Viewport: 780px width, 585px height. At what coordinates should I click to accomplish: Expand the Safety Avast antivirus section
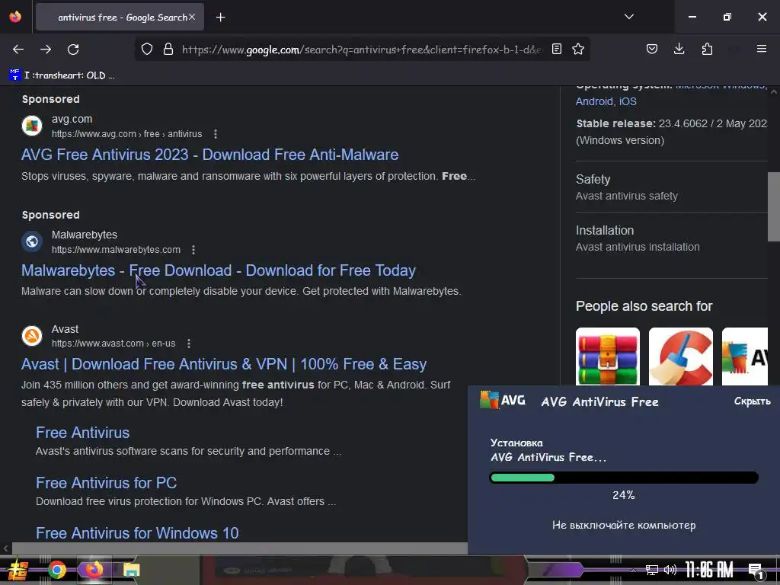coord(672,187)
